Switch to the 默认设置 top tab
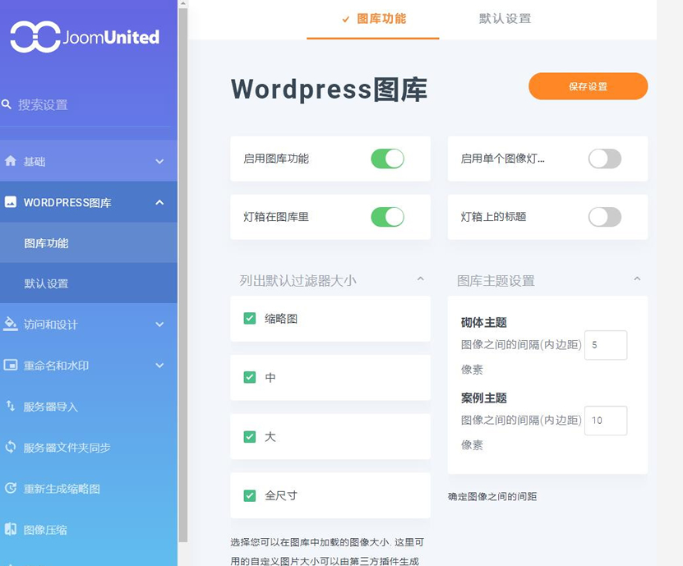 pos(505,19)
